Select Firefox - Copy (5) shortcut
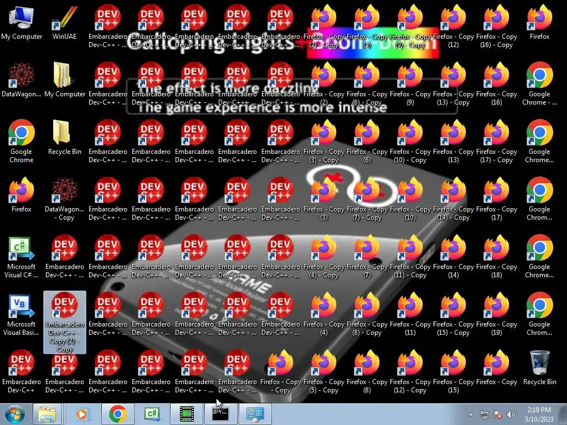The width and height of the screenshot is (567, 425). click(x=367, y=27)
